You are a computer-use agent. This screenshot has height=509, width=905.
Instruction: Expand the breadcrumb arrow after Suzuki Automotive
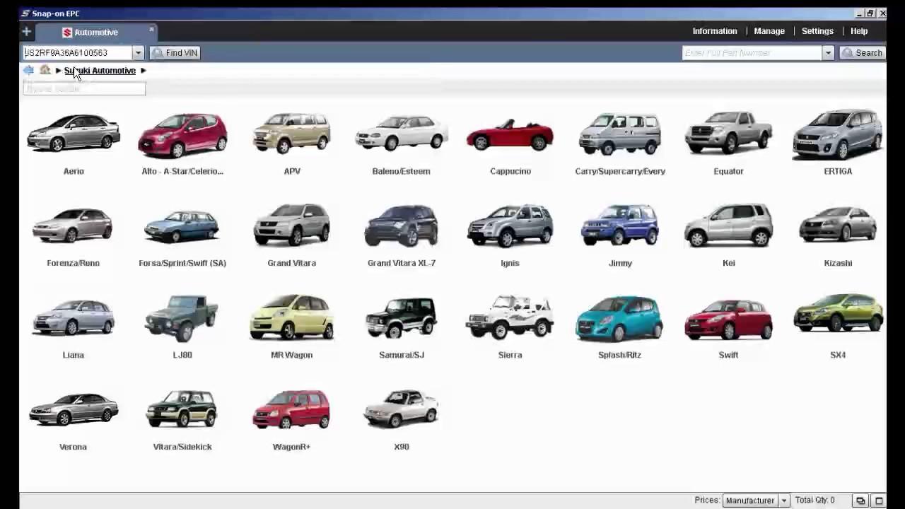143,70
